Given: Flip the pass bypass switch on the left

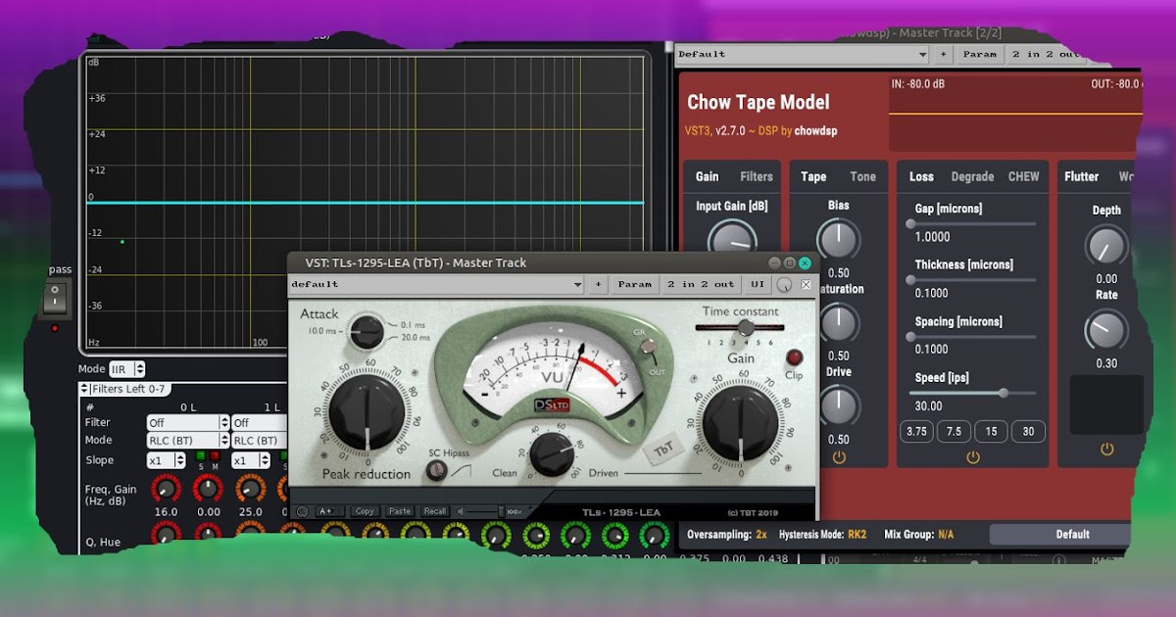Looking at the screenshot, I should pos(57,297).
